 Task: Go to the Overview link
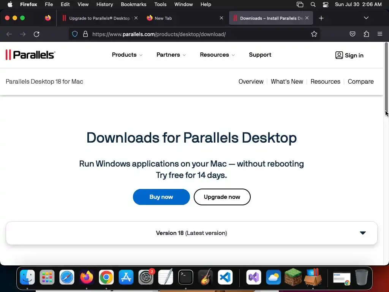pos(251,81)
